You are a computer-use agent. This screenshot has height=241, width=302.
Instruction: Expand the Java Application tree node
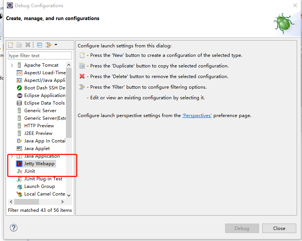12,156
